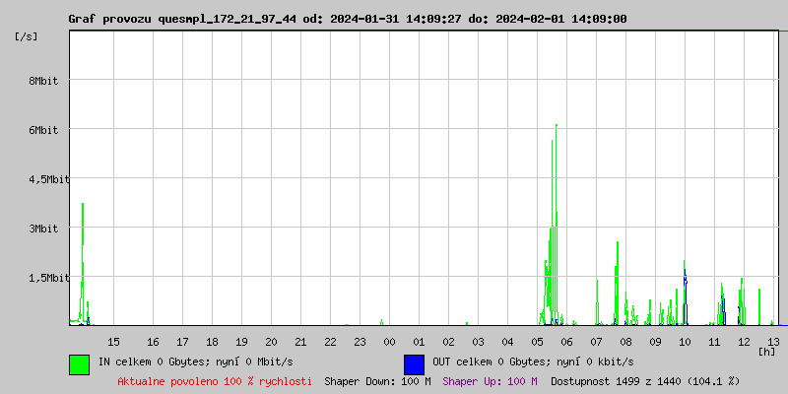Click hour 10 on the time axis
The width and height of the screenshot is (788, 394).
(x=685, y=341)
